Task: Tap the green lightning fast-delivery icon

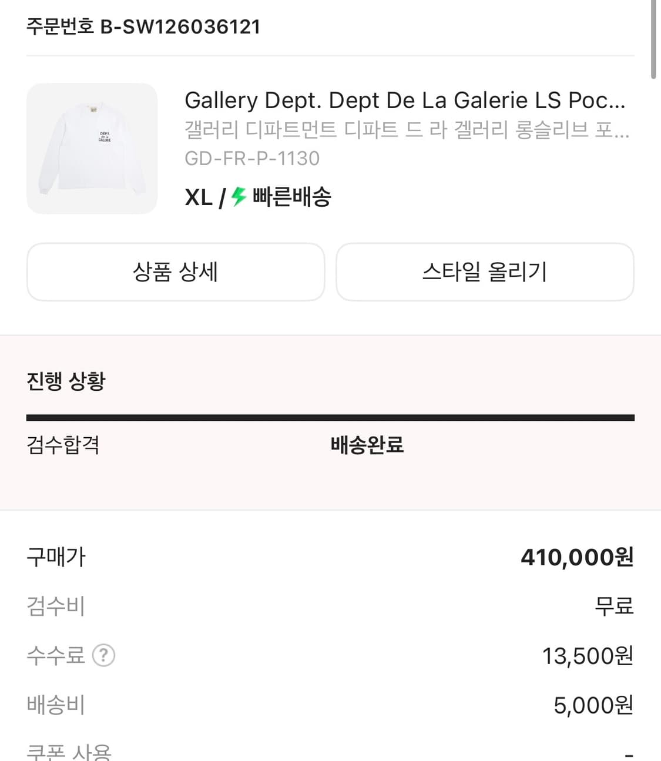Action: coord(238,197)
